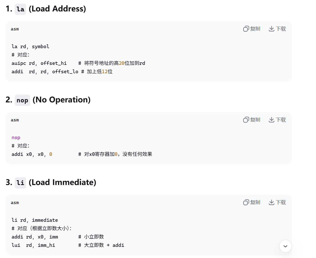Click the asm label in the la block

(x=15, y=29)
